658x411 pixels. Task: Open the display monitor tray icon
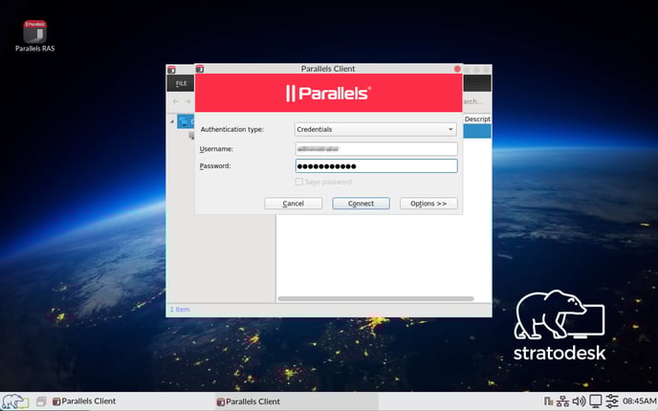(596, 401)
